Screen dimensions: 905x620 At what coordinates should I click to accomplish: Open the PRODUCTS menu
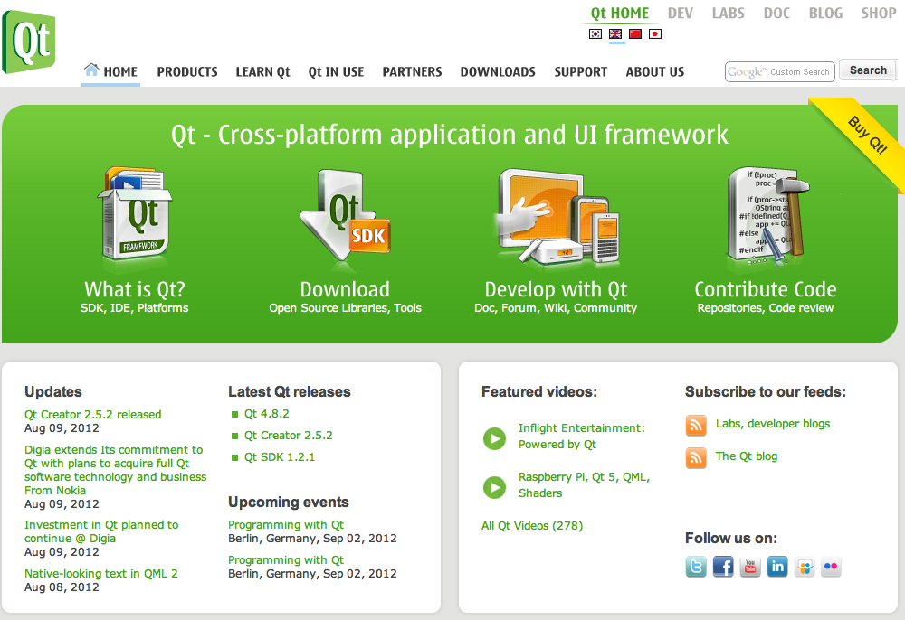tap(187, 72)
